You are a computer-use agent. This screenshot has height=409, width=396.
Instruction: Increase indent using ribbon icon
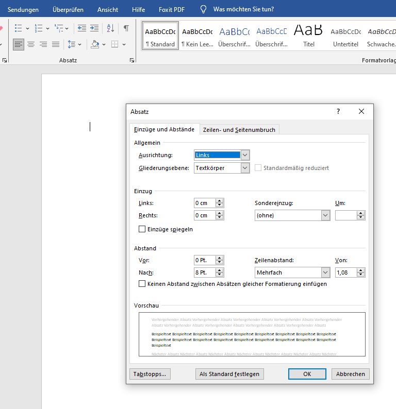tap(94, 28)
